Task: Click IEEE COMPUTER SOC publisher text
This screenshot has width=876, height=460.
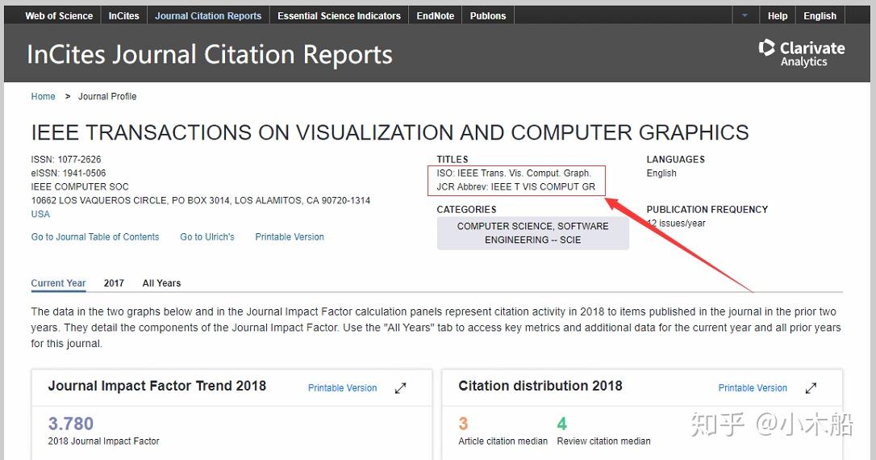Action: [80, 186]
